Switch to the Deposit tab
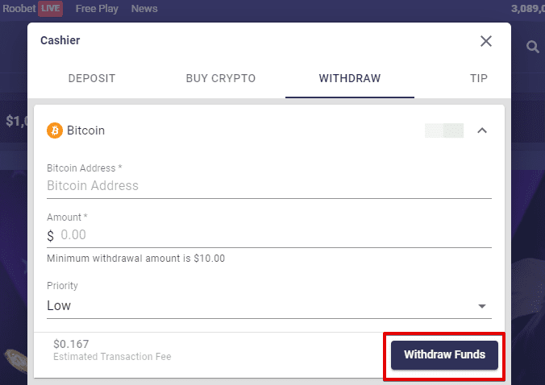The height and width of the screenshot is (385, 545). click(92, 78)
